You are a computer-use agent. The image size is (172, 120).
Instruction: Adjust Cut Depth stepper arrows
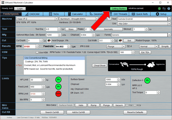click(41, 41)
